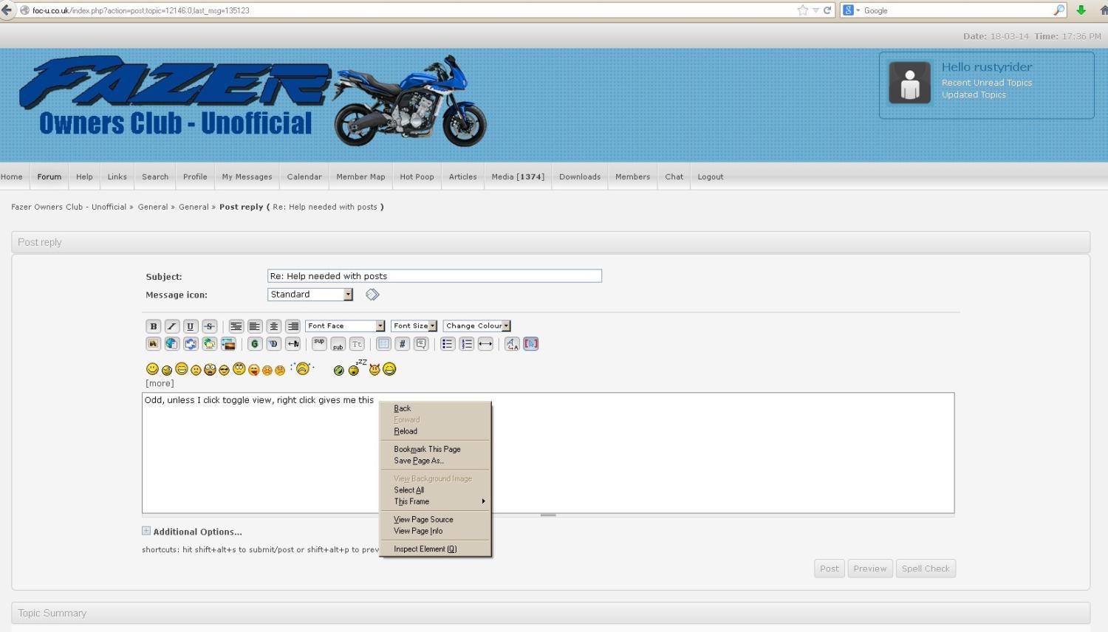The image size is (1108, 632).
Task: Expand Additional Options section
Action: (146, 531)
